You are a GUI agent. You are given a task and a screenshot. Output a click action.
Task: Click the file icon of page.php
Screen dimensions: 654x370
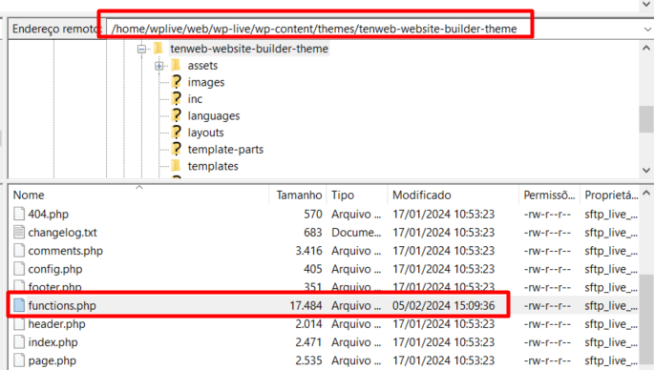tap(19, 360)
